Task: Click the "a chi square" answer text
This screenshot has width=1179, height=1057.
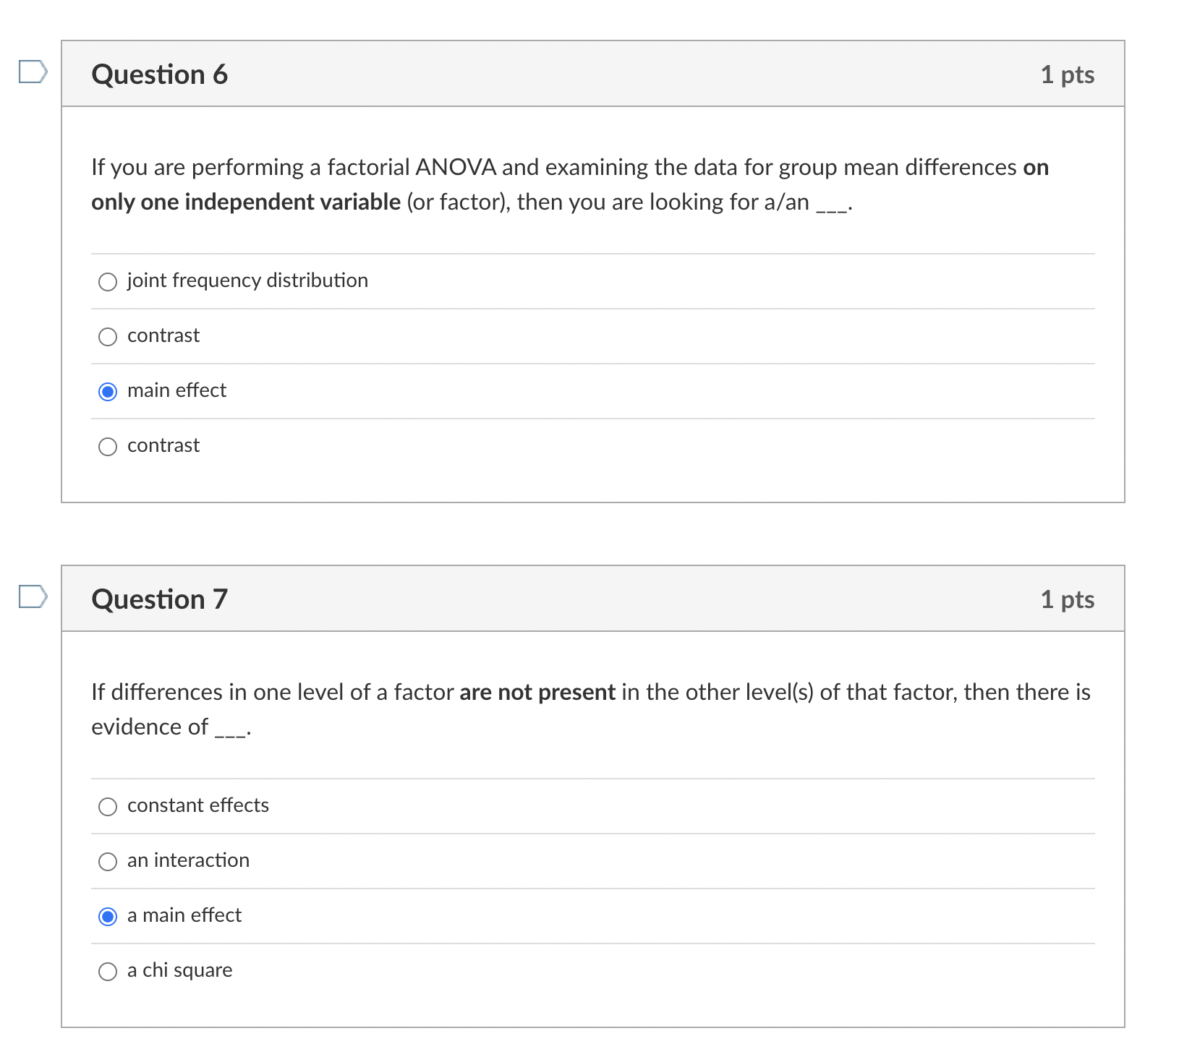Action: pyautogui.click(x=179, y=970)
